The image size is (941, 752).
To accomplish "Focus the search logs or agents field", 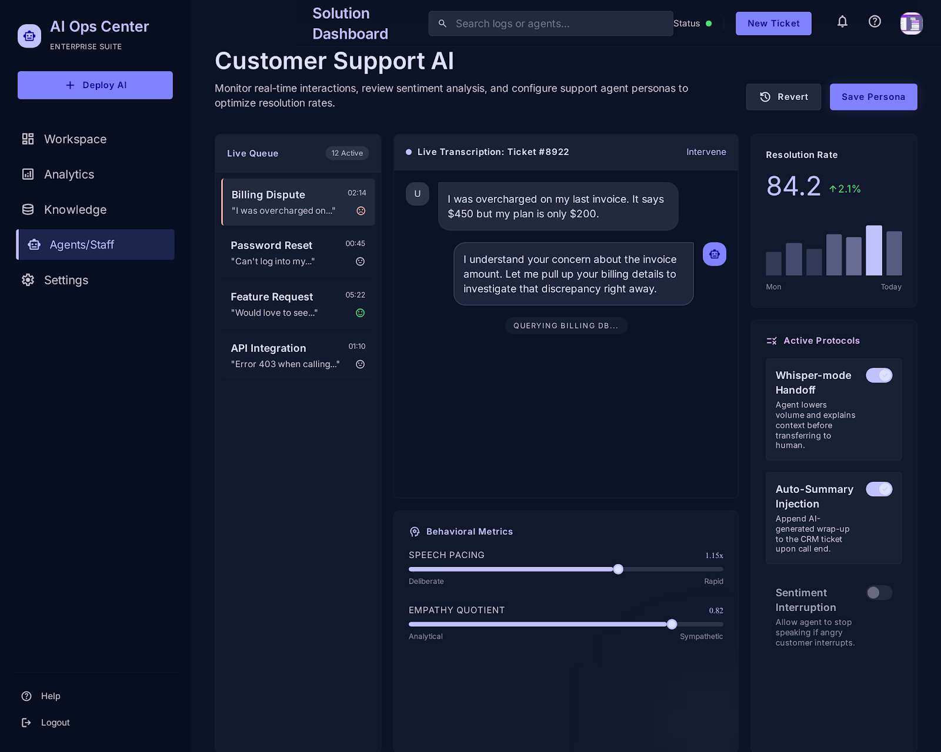I will click(x=550, y=23).
